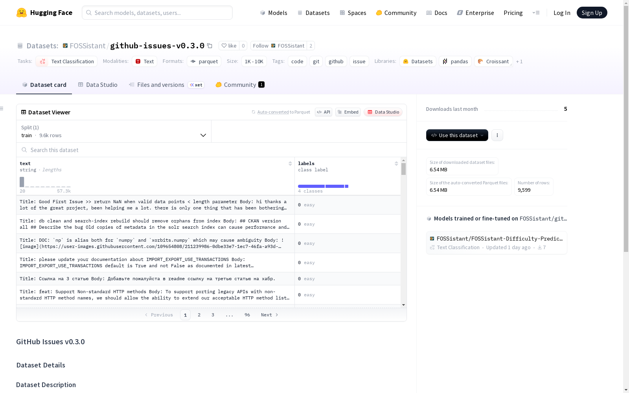This screenshot has width=629, height=393.
Task: Click the Embed button
Action: (348, 112)
